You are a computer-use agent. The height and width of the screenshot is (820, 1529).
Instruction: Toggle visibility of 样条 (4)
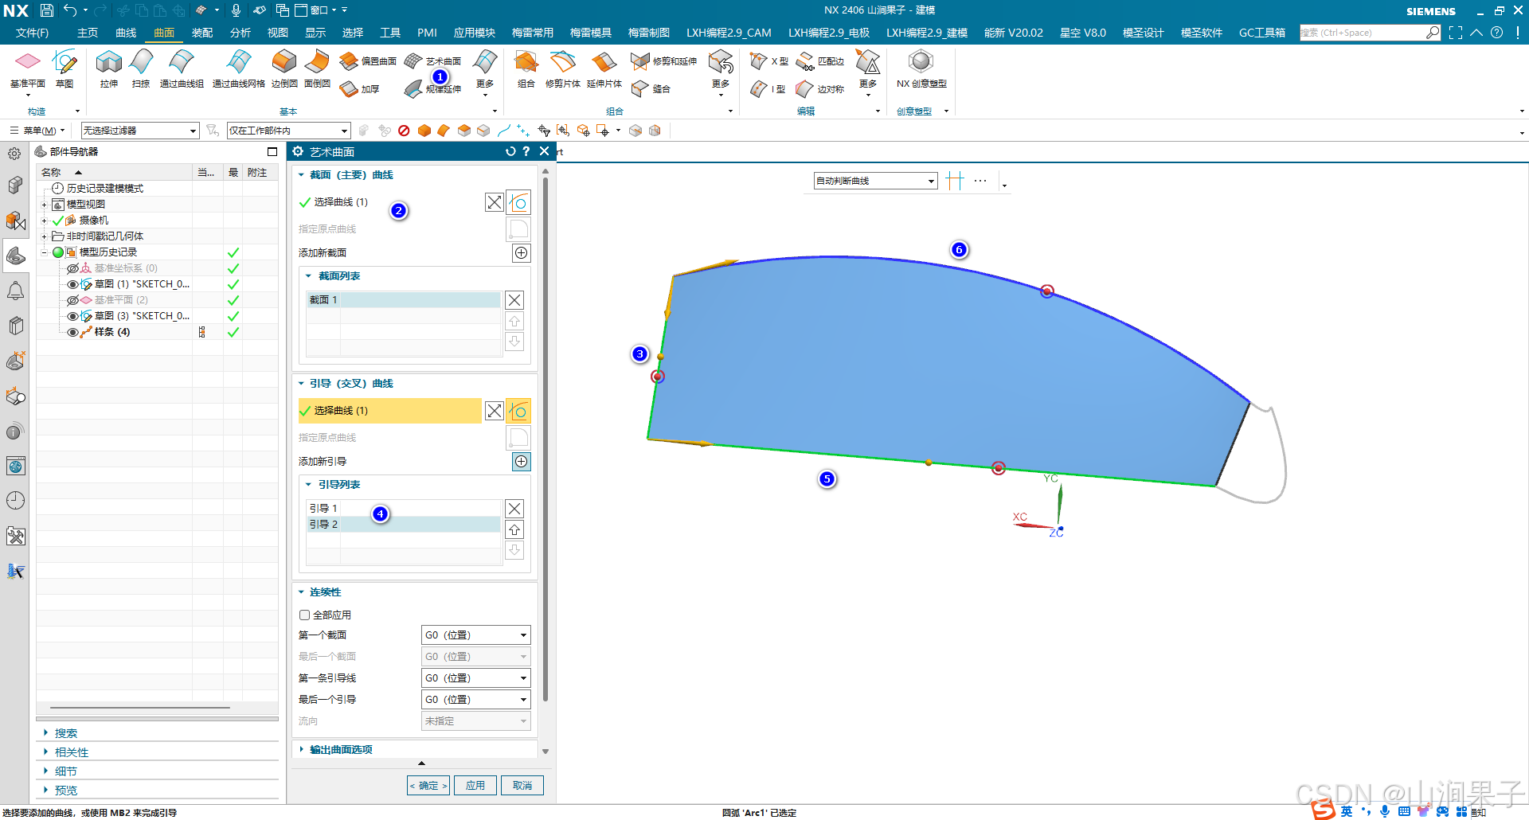pyautogui.click(x=72, y=333)
